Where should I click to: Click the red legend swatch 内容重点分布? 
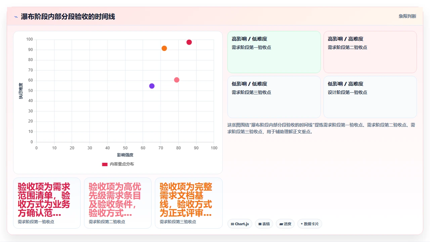tap(105, 164)
